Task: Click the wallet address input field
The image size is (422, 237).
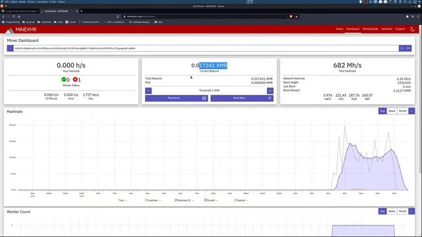Action: (206, 48)
